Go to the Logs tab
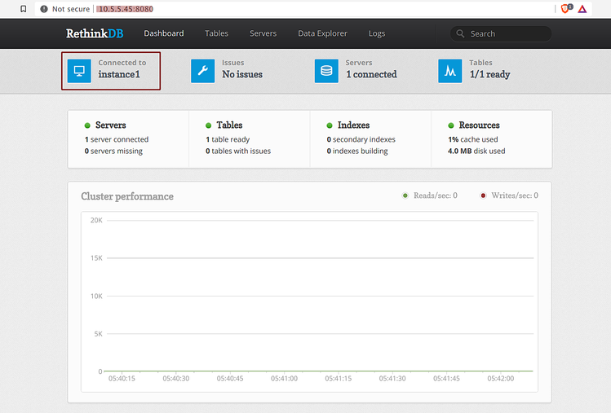The width and height of the screenshot is (611, 413). click(x=376, y=33)
